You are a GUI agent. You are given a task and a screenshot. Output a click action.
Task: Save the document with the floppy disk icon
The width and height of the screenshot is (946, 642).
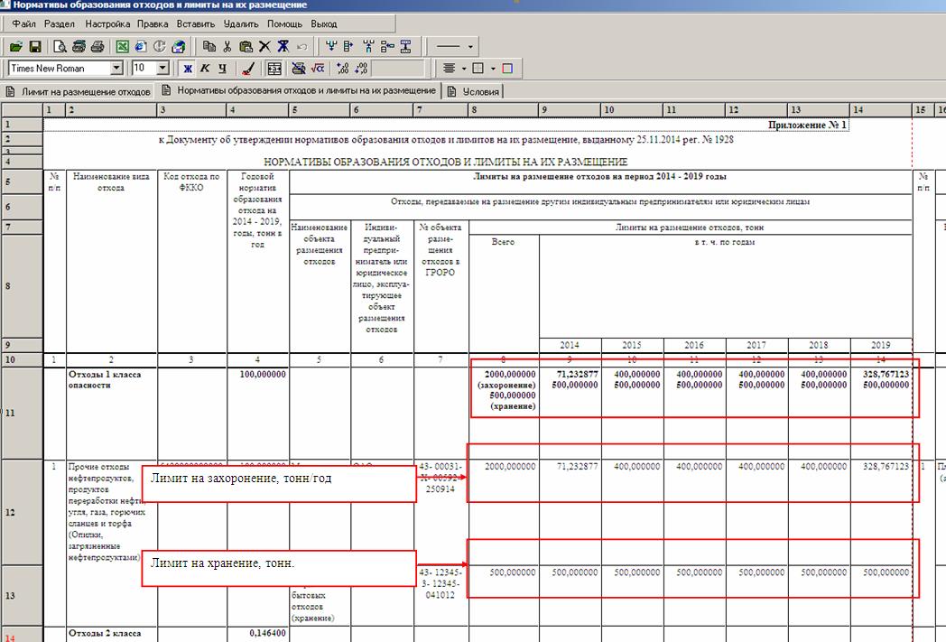tap(35, 46)
